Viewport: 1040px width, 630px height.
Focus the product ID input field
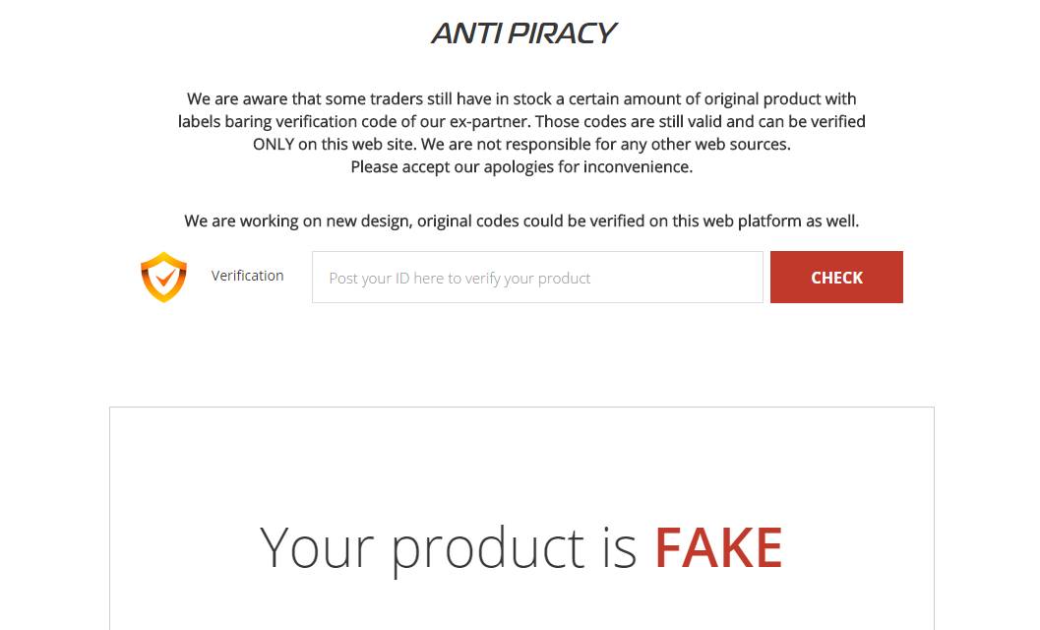[537, 277]
